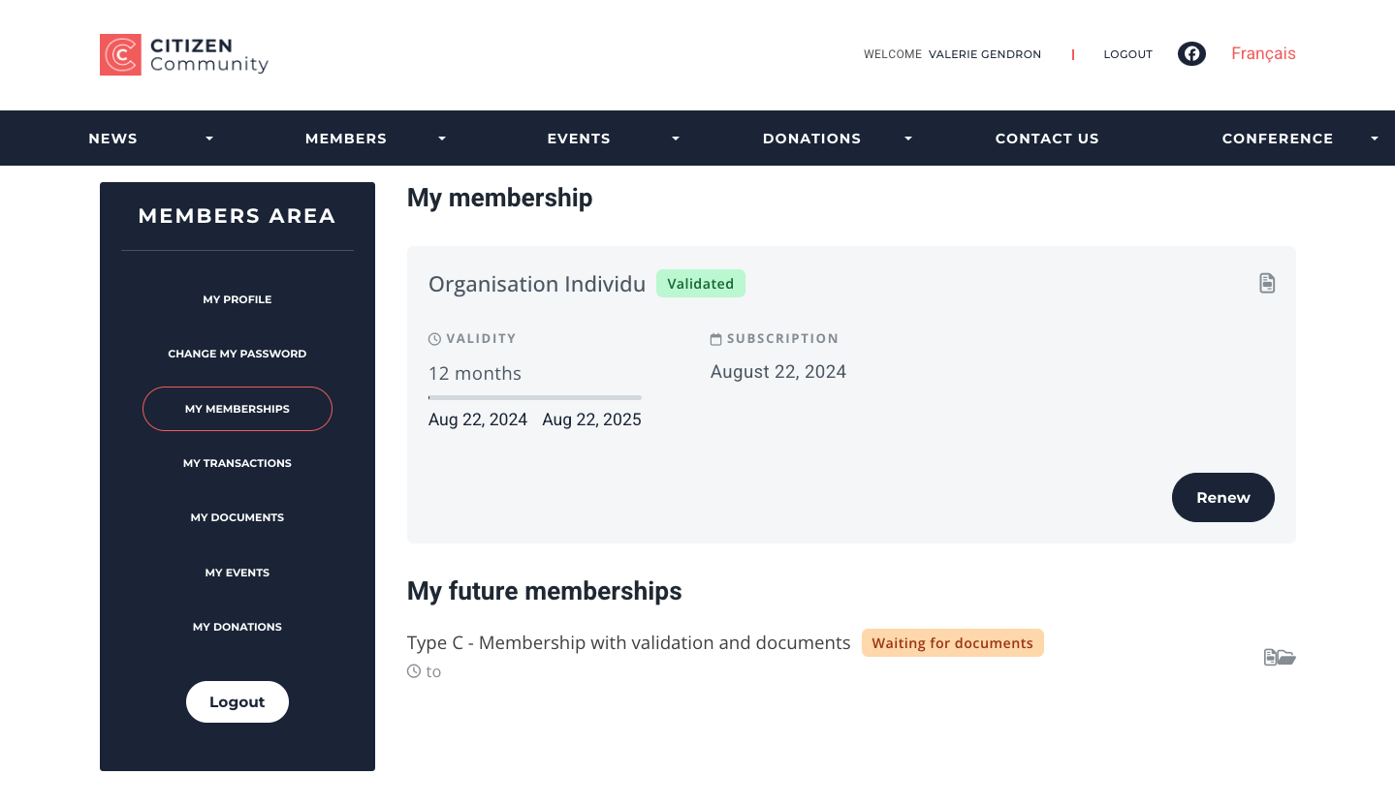
Task: Open the Conference menu dropdown arrow
Action: pos(1374,139)
